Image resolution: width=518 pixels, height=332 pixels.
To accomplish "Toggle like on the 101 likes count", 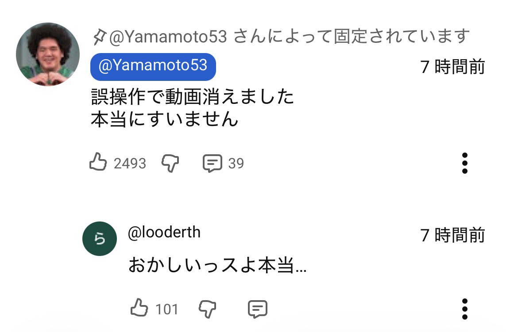I will click(x=167, y=308).
